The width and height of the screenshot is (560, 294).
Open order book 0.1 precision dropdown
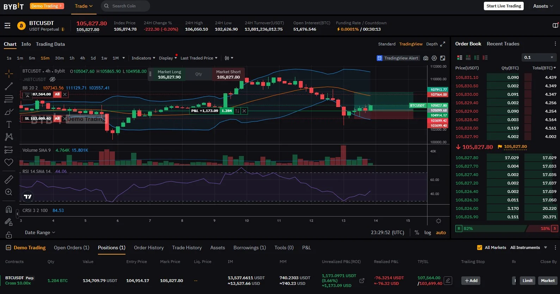pos(539,57)
